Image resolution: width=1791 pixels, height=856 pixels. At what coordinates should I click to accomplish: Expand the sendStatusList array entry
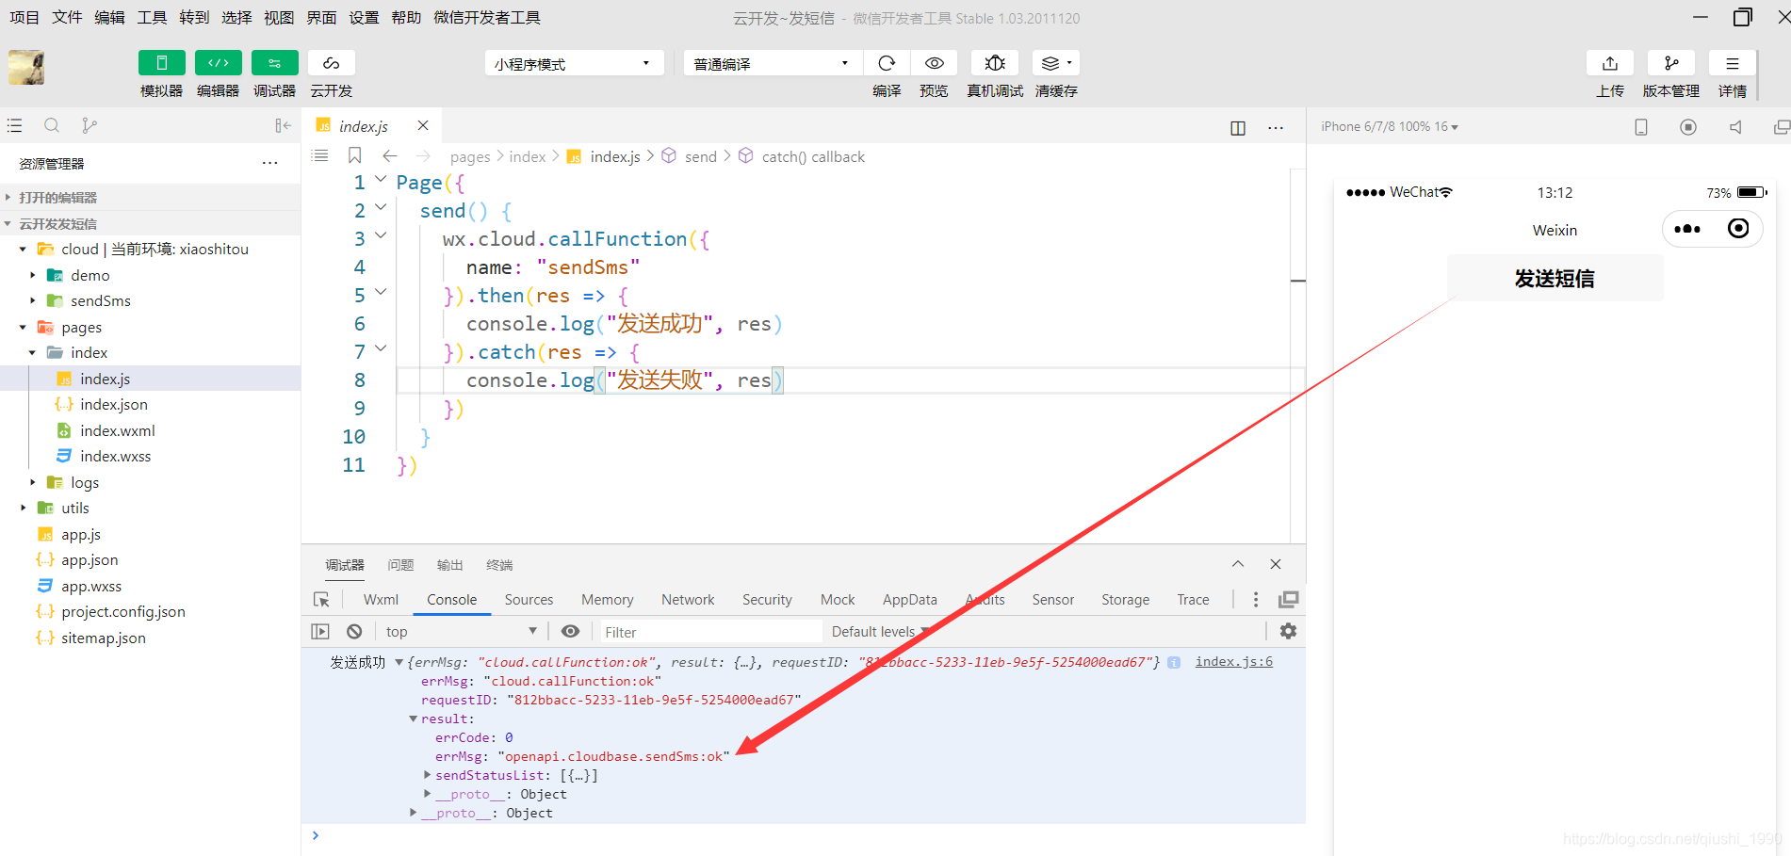[x=427, y=775]
